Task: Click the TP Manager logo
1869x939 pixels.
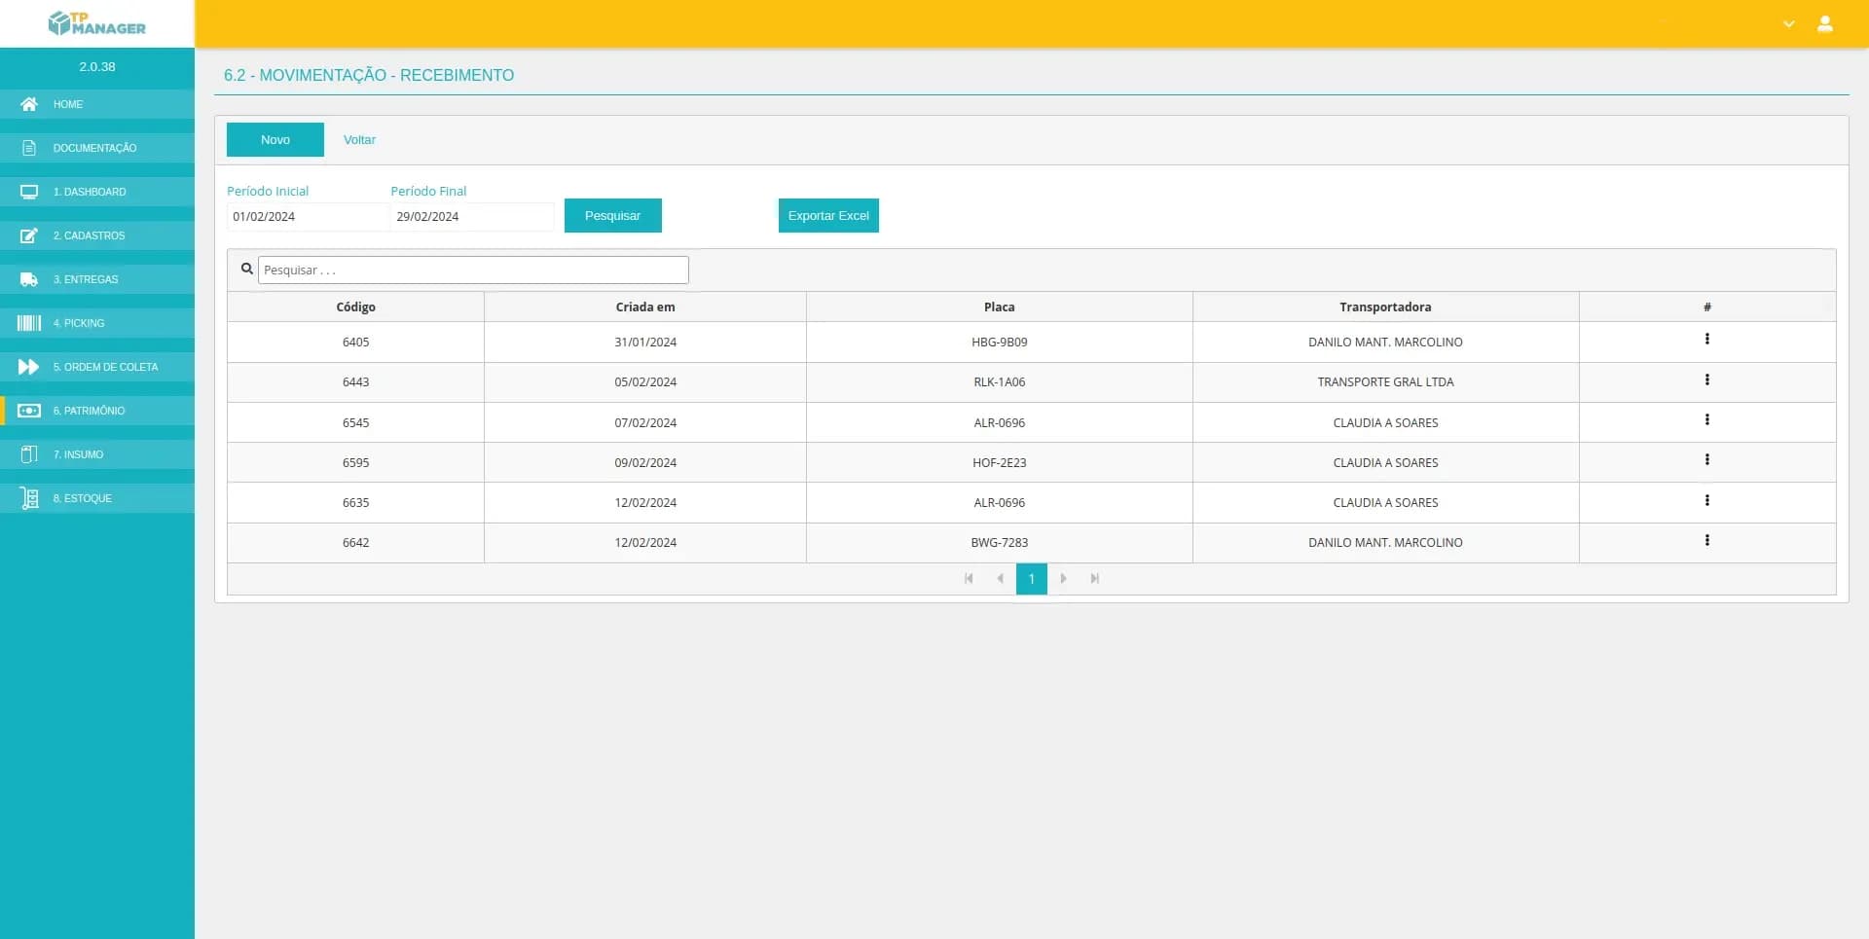Action: pos(97,23)
